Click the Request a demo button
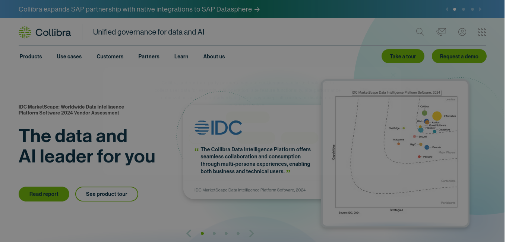509x242 pixels. 459,56
